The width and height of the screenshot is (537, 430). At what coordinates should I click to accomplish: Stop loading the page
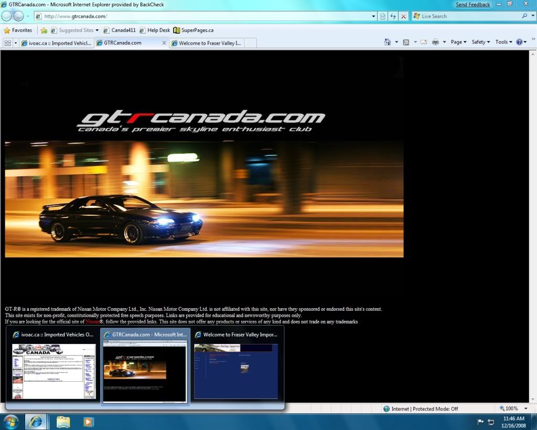coord(403,16)
